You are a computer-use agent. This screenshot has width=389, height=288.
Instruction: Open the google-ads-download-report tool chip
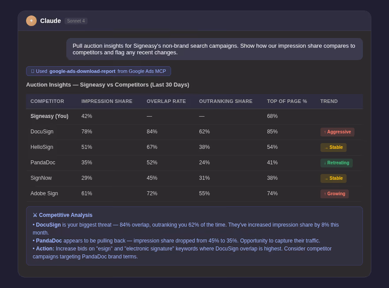tap(99, 71)
